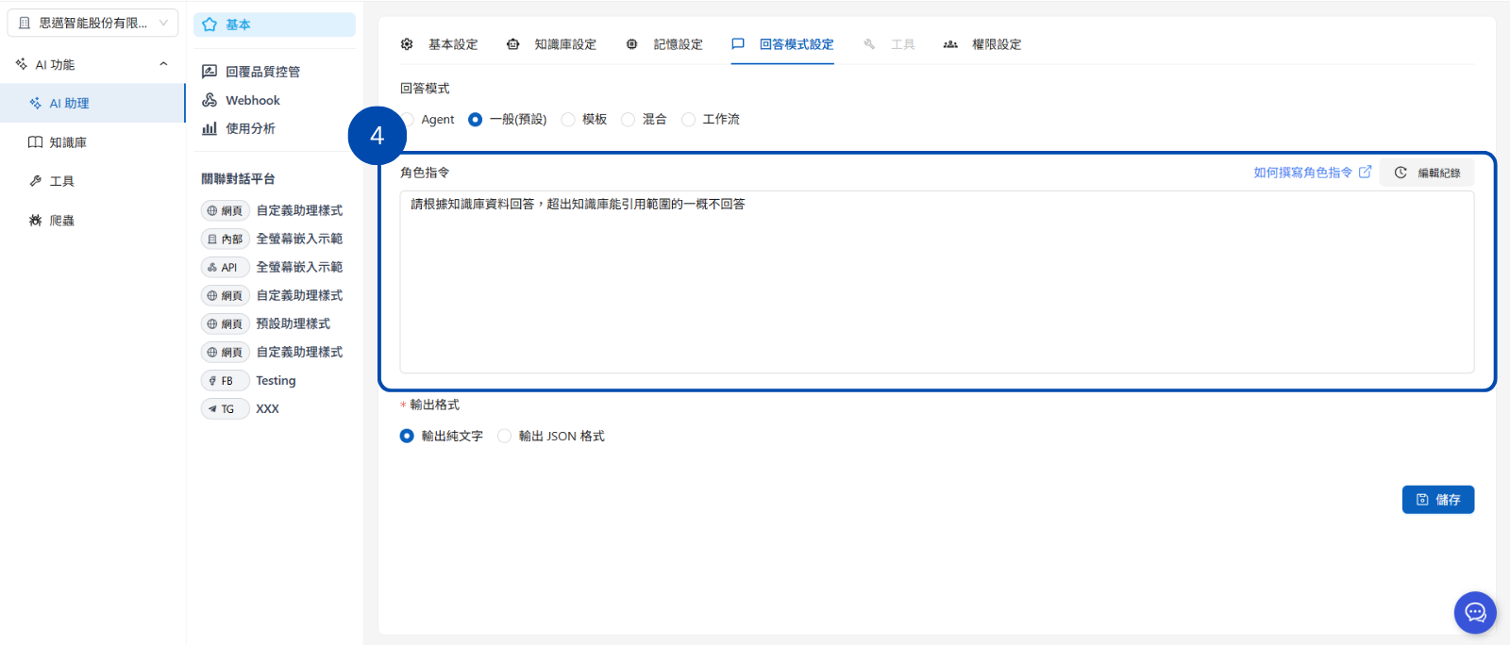This screenshot has height=645, width=1510.
Task: Click the 回覆品質控管 icon
Action: (210, 72)
